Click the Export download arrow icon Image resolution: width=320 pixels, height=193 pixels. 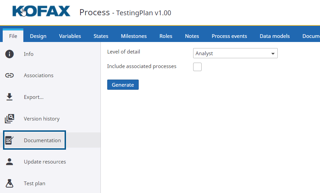click(x=9, y=97)
